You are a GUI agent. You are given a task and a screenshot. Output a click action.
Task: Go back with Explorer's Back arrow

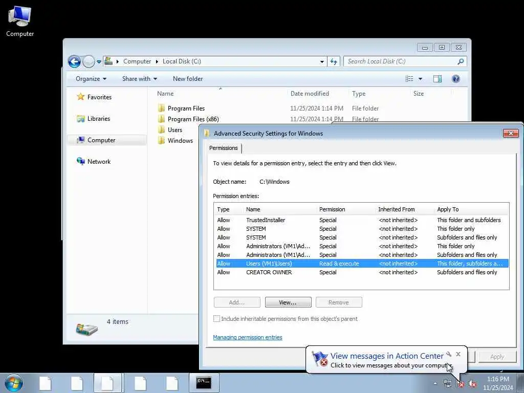[74, 61]
